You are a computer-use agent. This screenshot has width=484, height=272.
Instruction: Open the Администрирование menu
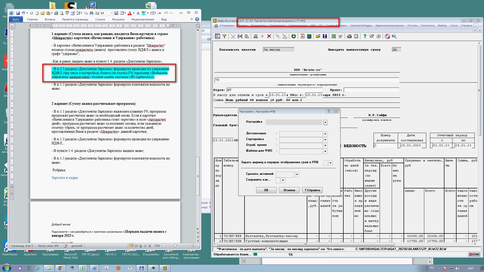coord(389,25)
